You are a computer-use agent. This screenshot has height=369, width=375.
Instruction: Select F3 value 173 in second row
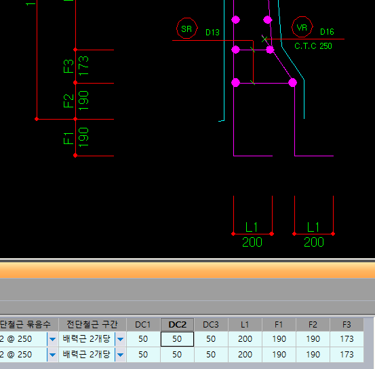tap(347, 355)
